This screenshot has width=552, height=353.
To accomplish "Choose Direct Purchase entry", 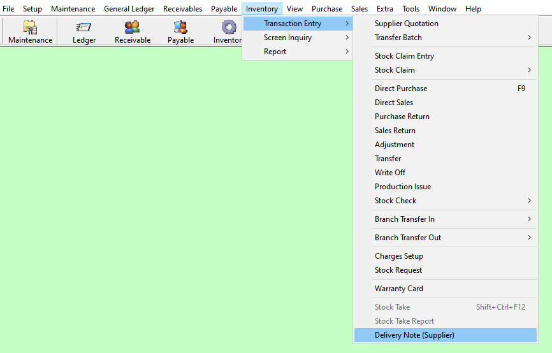I will [x=446, y=89].
